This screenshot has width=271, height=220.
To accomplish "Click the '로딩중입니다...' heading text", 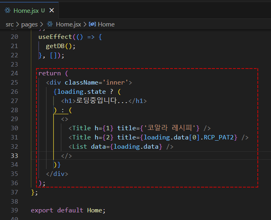I will [x=102, y=101].
